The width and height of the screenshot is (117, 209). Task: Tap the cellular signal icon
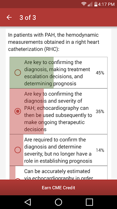coord(90,4)
